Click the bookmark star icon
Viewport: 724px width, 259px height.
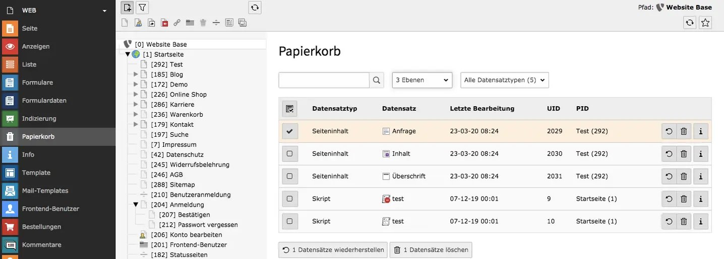pos(705,23)
